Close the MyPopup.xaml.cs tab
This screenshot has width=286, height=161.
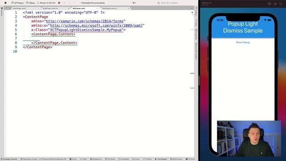click(x=129, y=8)
